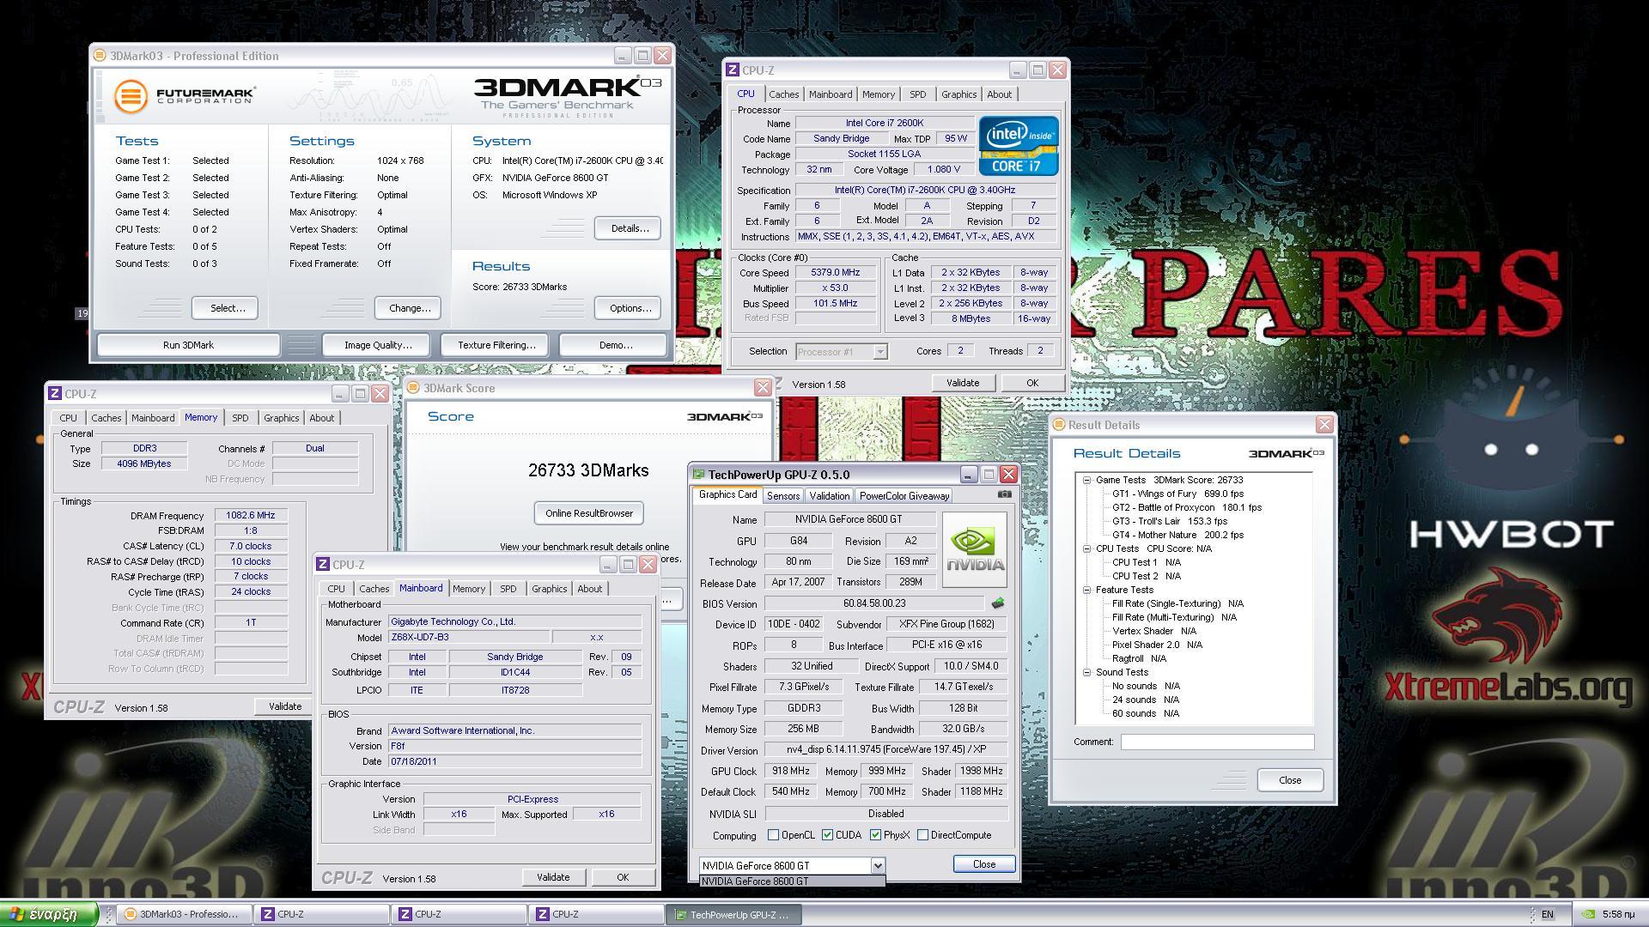Toggle the OpenCL checkbox
This screenshot has height=927, width=1649.
pyautogui.click(x=773, y=835)
